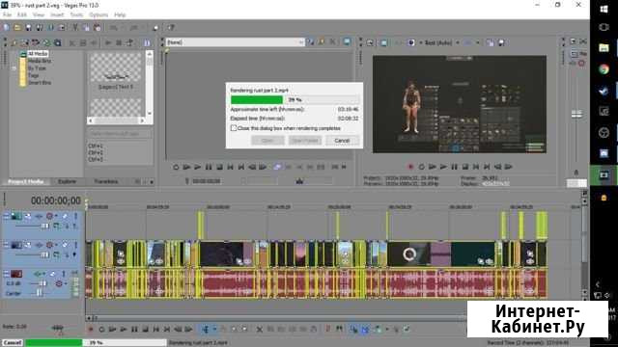Click the Open project folder icon
The width and height of the screenshot is (618, 347).
17,28
